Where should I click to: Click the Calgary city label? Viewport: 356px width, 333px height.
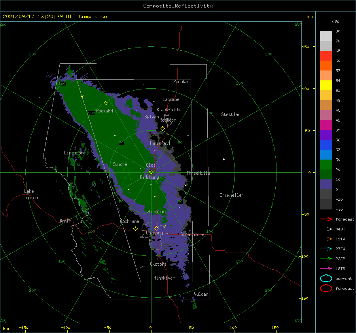pyautogui.click(x=154, y=233)
